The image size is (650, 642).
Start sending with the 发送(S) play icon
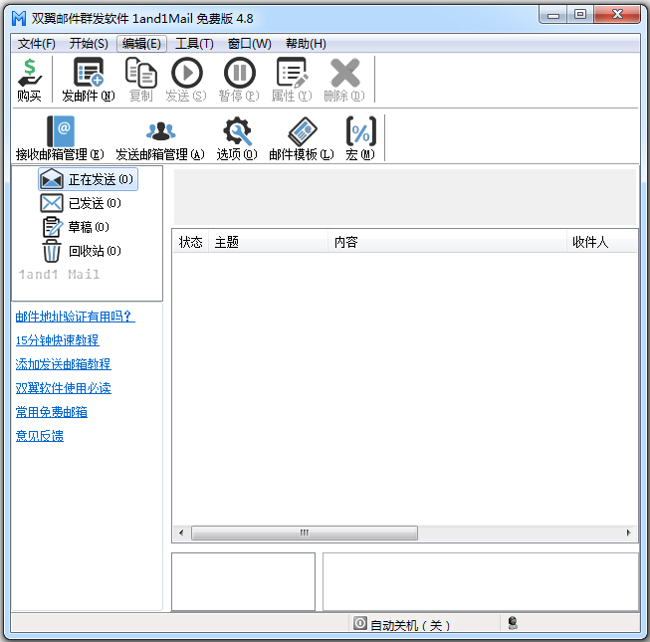click(x=186, y=80)
